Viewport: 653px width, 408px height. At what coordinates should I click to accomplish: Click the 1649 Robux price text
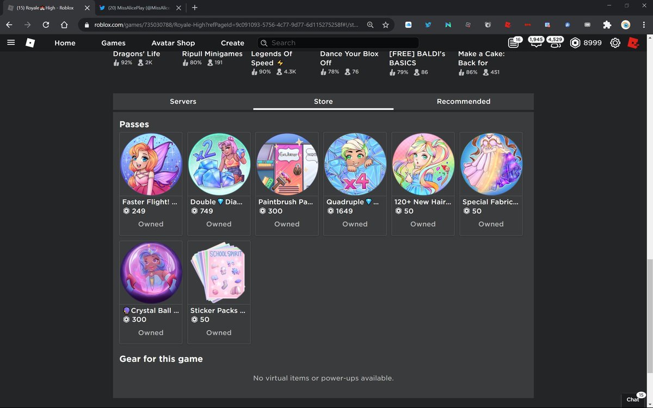click(344, 211)
